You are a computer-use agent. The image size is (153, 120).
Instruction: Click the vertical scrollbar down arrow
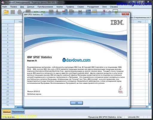point(149,104)
